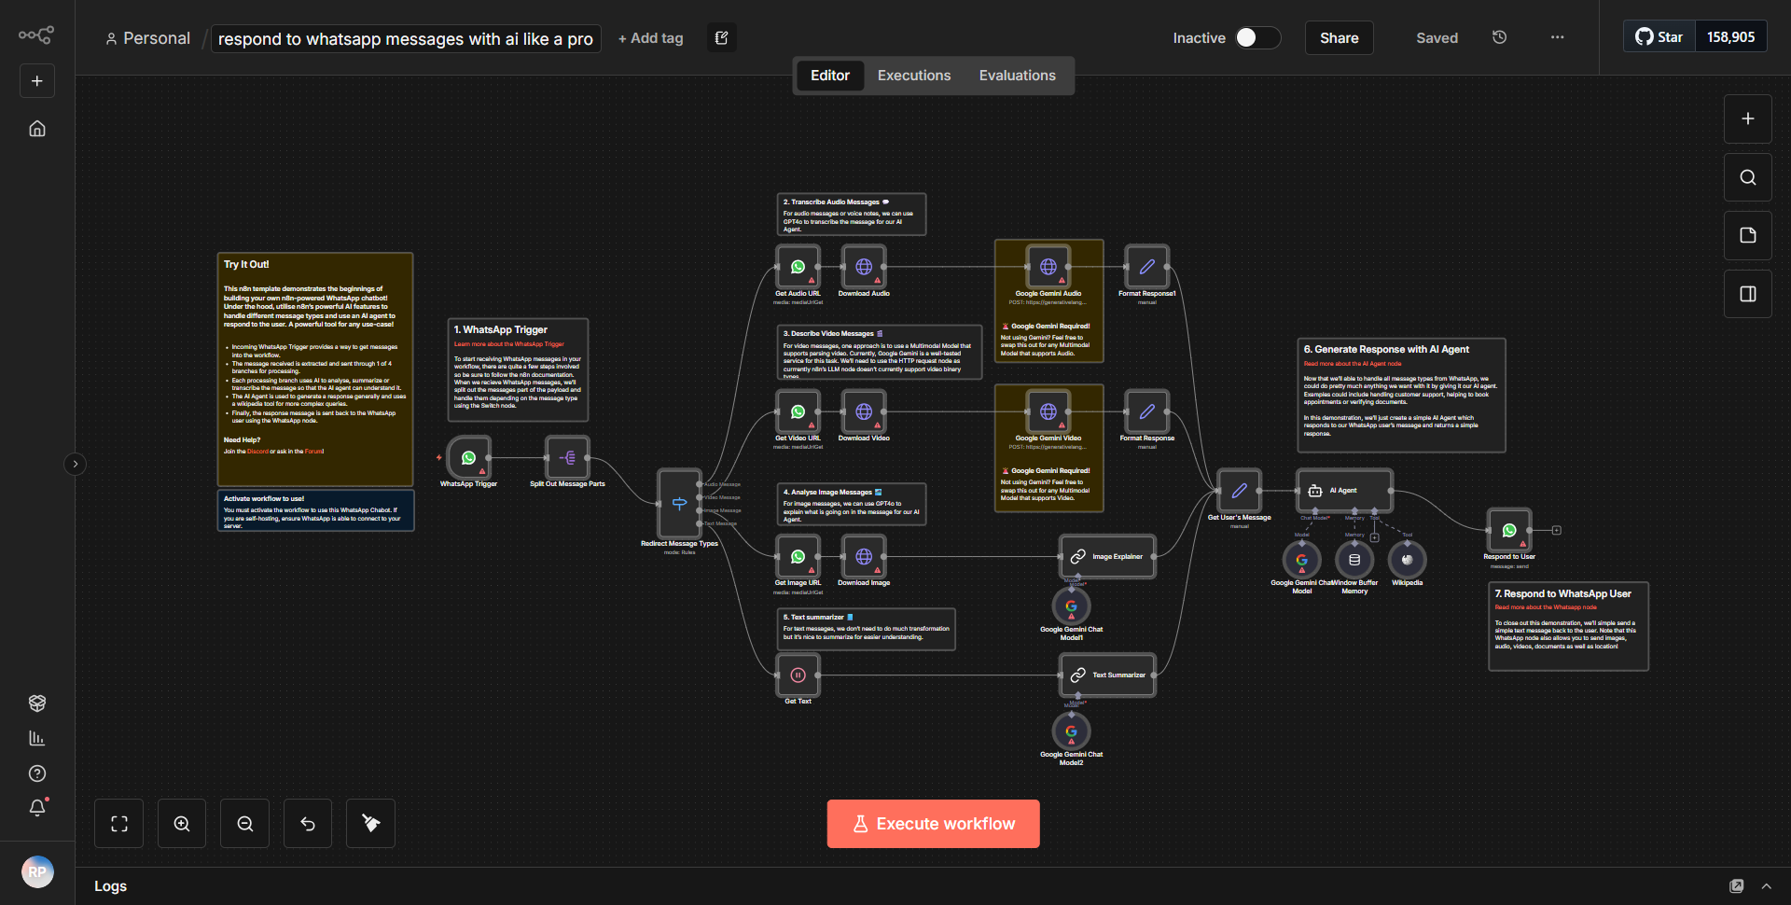1791x905 pixels.
Task: Click the Share button
Action: pyautogui.click(x=1339, y=37)
